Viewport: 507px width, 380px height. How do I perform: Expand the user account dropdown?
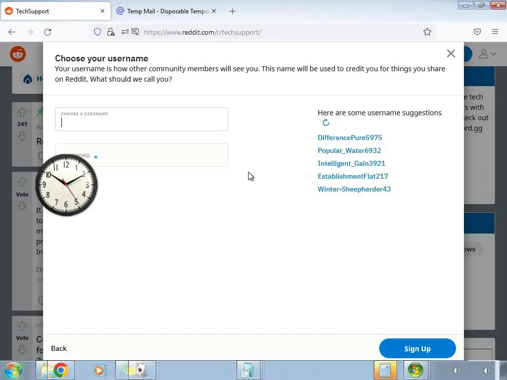pos(488,54)
